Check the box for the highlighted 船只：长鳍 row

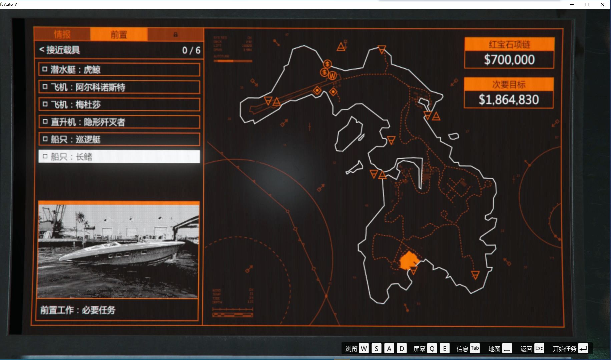point(45,156)
